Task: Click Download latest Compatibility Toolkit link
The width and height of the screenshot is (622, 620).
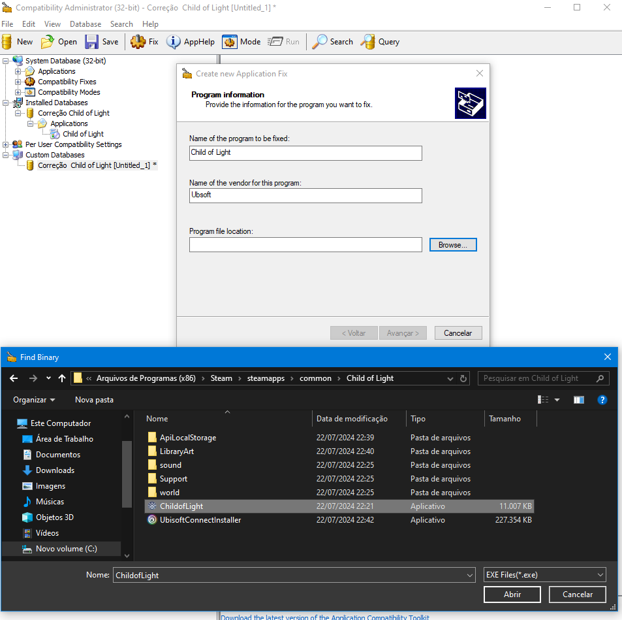Action: pos(324,617)
